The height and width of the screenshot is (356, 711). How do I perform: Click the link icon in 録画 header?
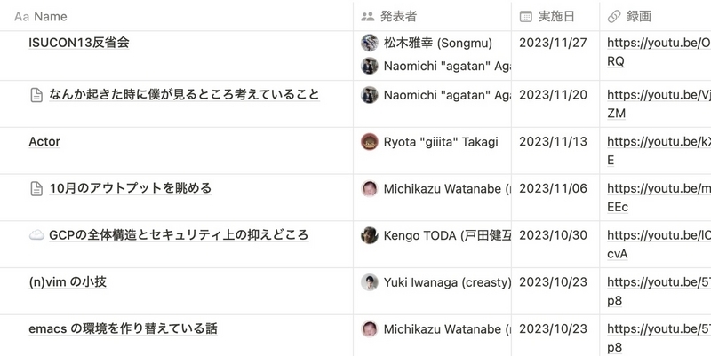[x=613, y=17]
